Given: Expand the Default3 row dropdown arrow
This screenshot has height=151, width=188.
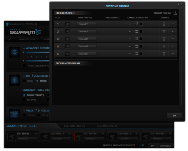Looking at the screenshot, I should [x=173, y=39].
